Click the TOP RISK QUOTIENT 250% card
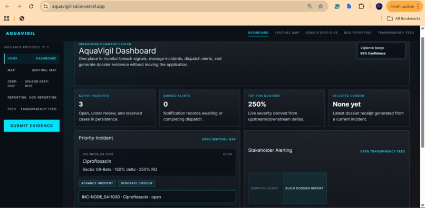Image resolution: width=425 pixels, height=208 pixels. [284, 108]
